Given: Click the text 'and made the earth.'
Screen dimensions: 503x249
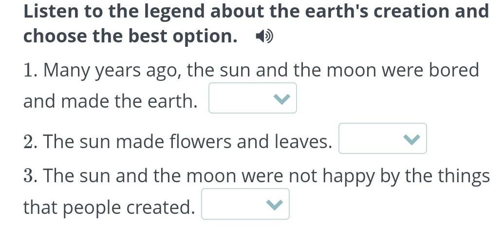Looking at the screenshot, I should [x=111, y=101].
